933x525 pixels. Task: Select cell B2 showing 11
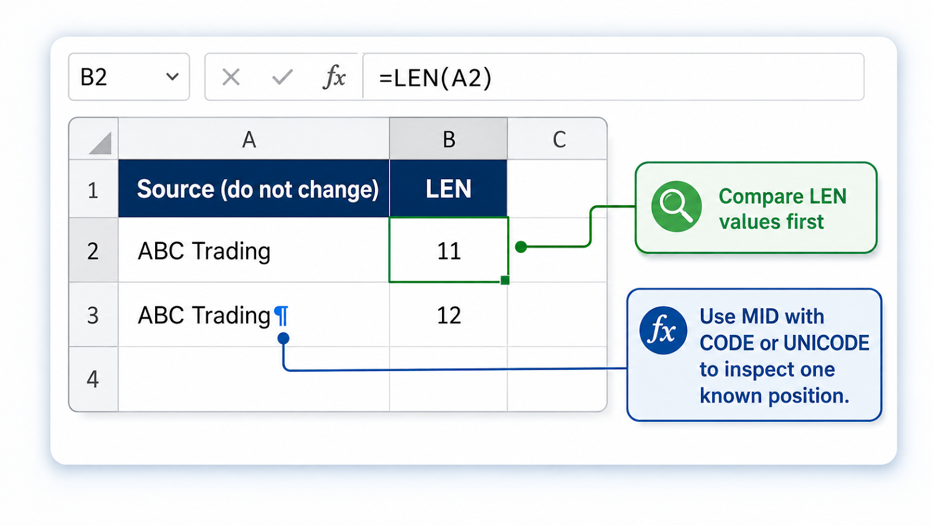[x=448, y=250]
